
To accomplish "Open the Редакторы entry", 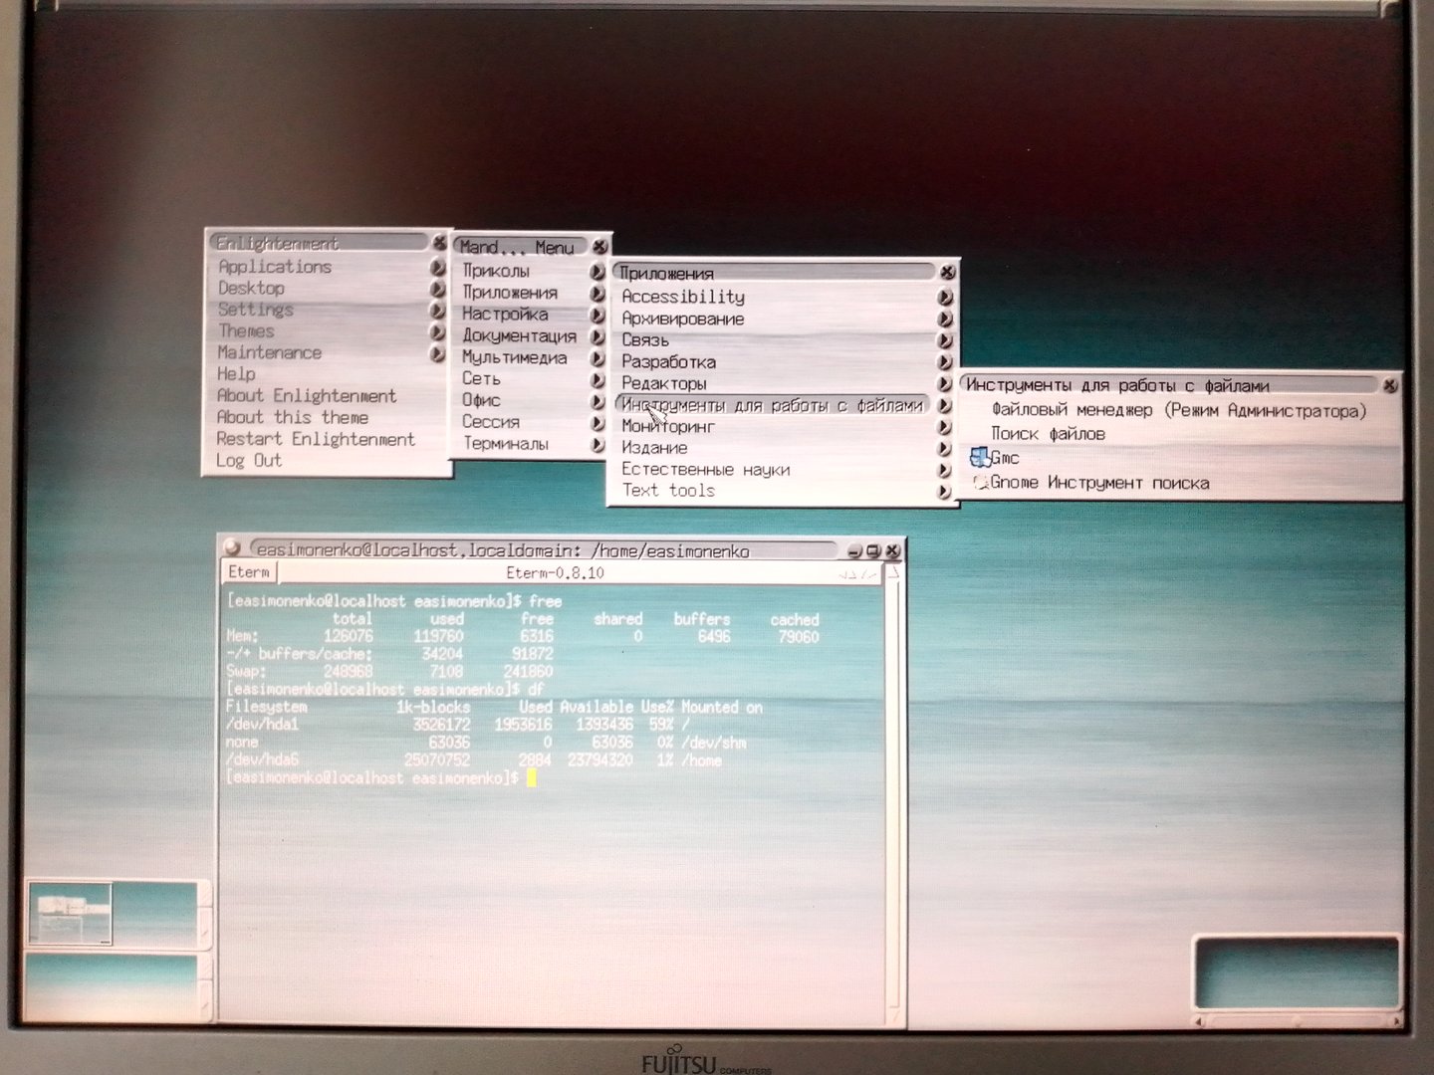I will (664, 383).
